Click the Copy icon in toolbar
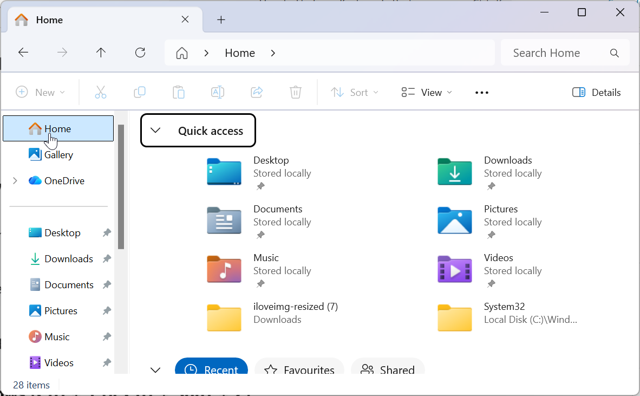 [140, 92]
